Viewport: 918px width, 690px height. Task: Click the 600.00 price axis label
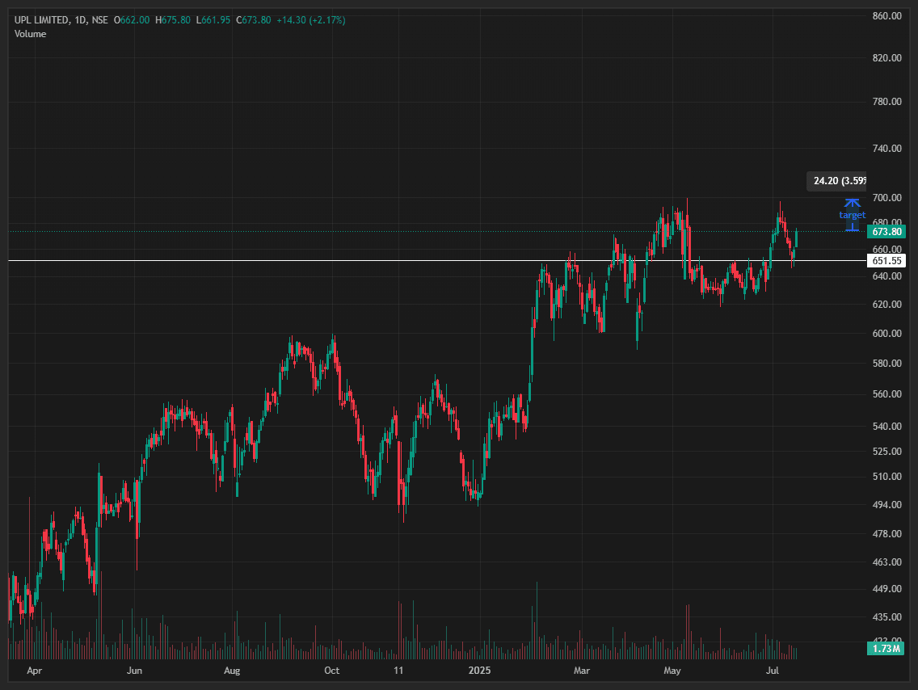click(887, 333)
